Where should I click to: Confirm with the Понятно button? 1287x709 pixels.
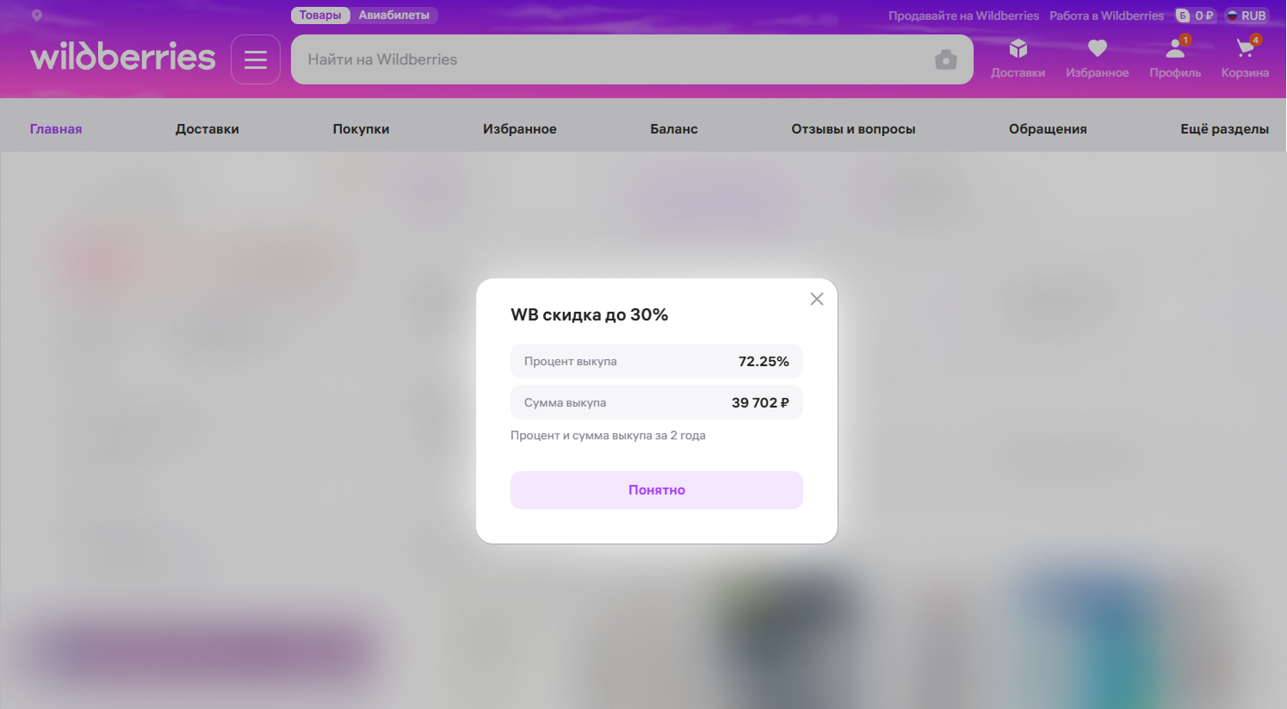click(x=657, y=490)
